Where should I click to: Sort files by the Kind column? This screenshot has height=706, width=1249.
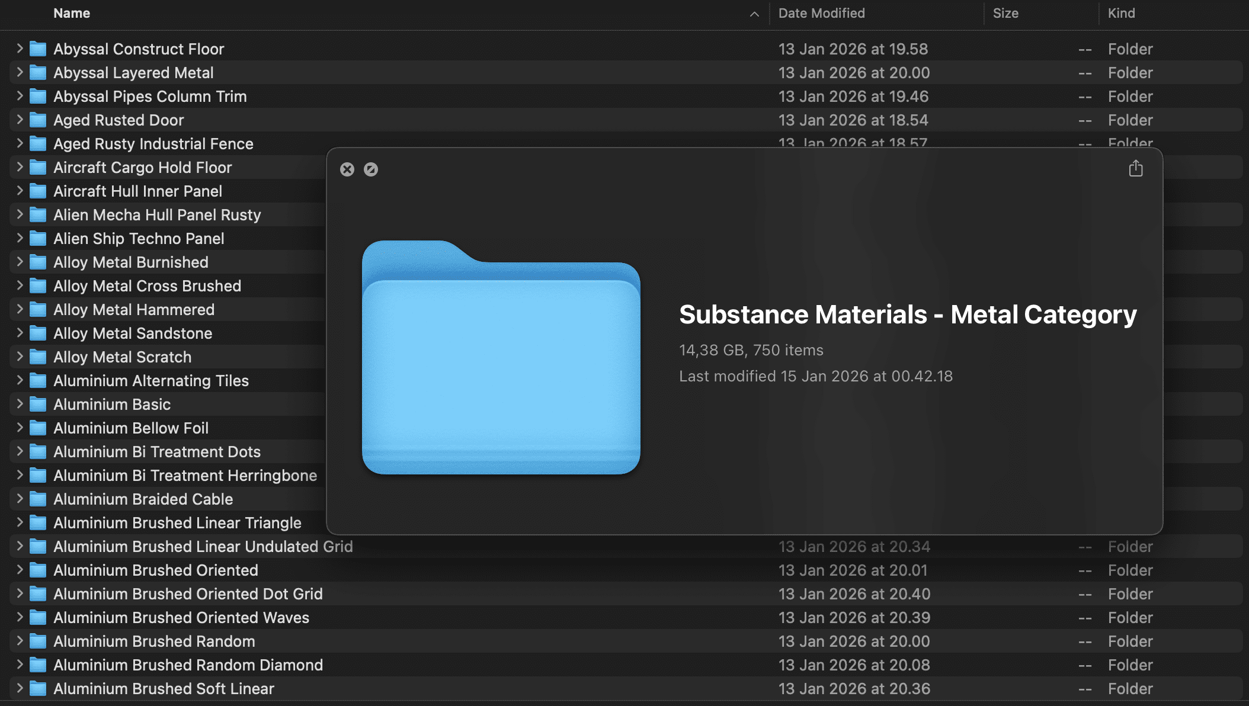coord(1122,13)
